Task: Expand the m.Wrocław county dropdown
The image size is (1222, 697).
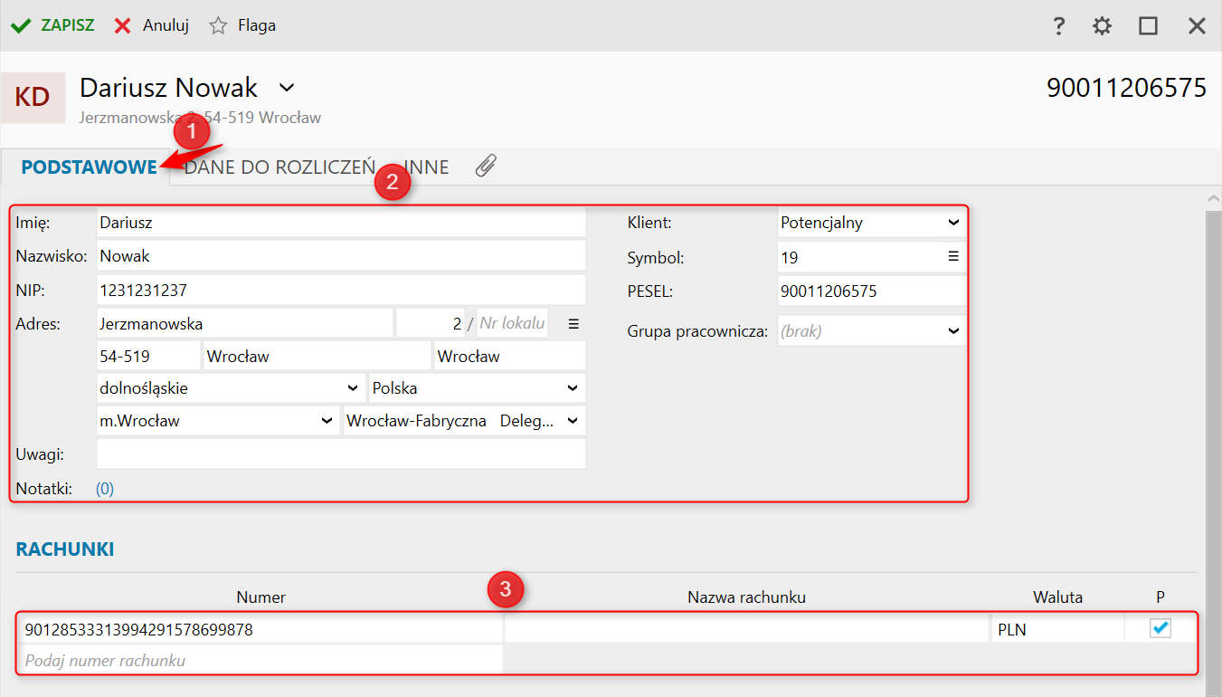Action: pos(219,421)
